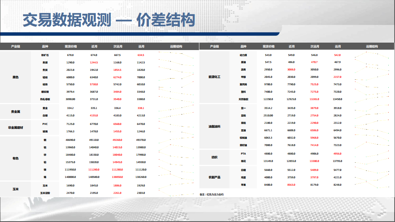Select the spot price 3890.00
This screenshot has height=222, width=395.
click(71, 99)
